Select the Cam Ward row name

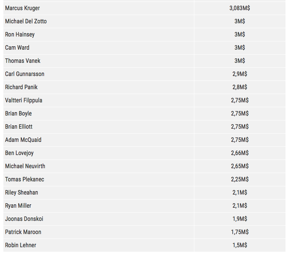17,47
